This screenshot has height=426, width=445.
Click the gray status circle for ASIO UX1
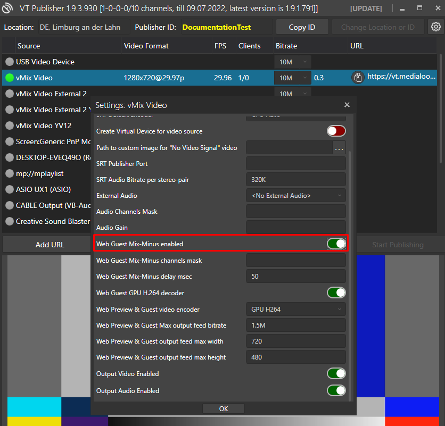tap(10, 189)
